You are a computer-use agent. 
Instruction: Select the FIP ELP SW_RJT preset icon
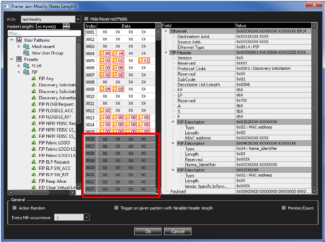pos(34,174)
